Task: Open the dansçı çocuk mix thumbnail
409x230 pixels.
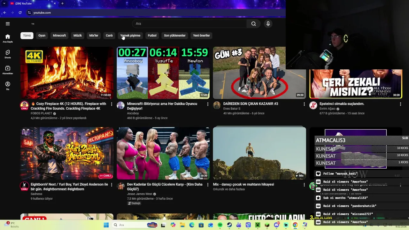Action: (259, 153)
